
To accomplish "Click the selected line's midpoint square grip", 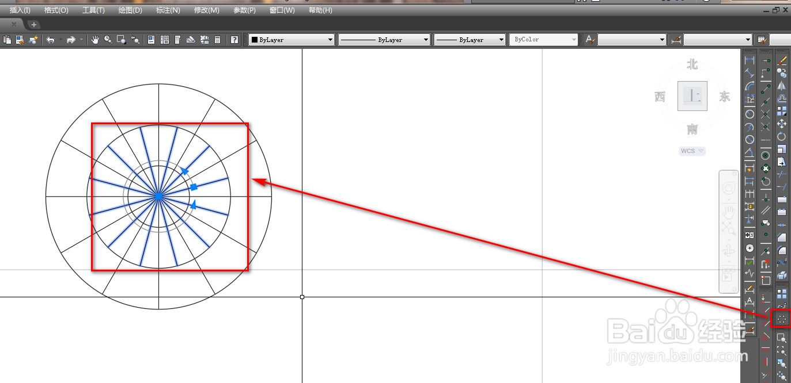I will [194, 187].
